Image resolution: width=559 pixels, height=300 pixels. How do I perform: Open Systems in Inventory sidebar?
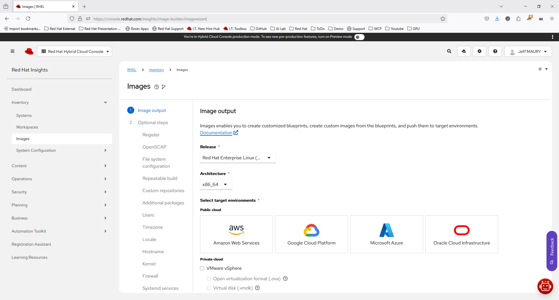tap(24, 116)
